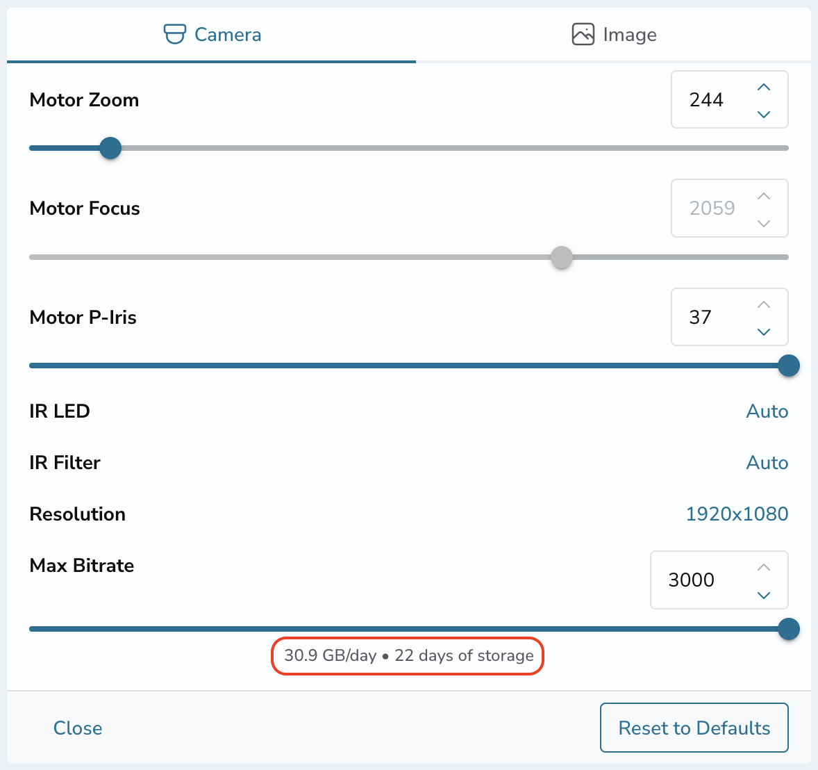Screen dimensions: 818x770
Task: Click the Max Bitrate slider handle
Action: pos(789,629)
